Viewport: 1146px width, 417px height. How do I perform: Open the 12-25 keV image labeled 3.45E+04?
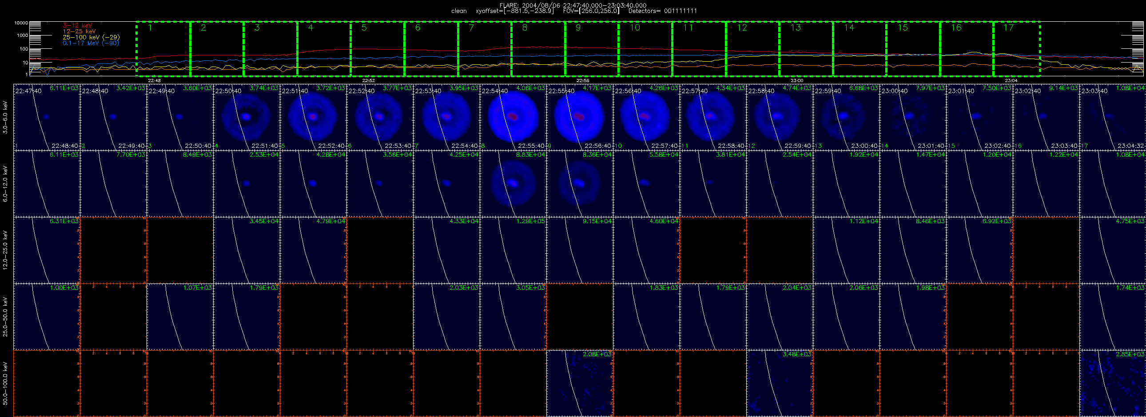point(247,250)
